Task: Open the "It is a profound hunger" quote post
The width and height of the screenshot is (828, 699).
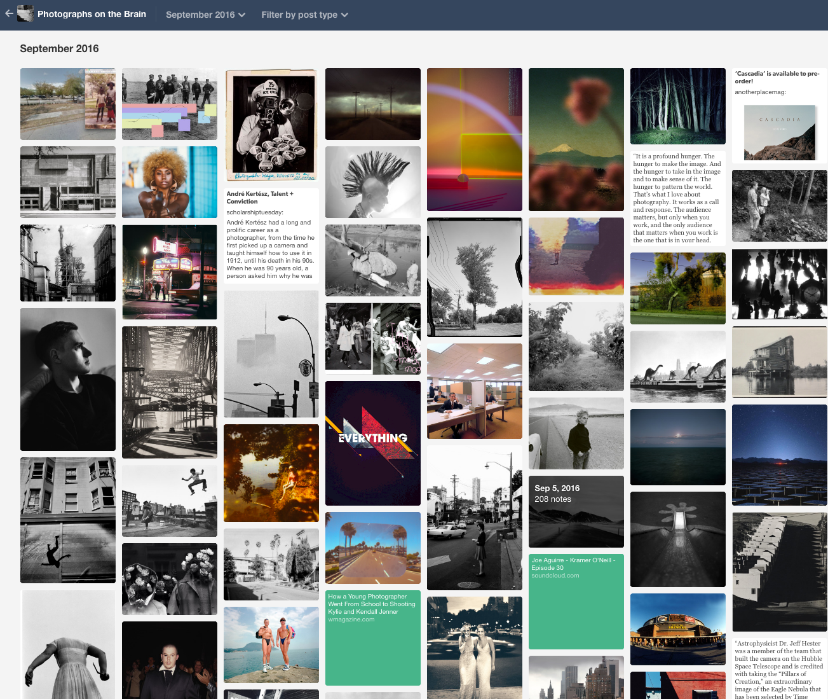Action: (678, 198)
